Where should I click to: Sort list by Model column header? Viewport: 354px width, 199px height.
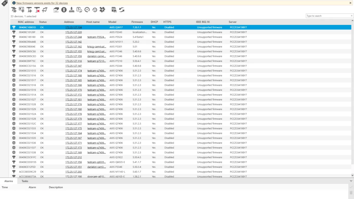pos(112,22)
